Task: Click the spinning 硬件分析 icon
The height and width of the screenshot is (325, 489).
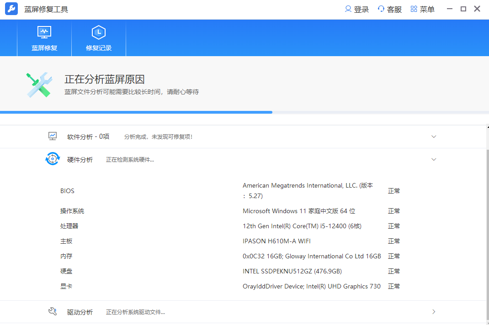Action: click(53, 159)
